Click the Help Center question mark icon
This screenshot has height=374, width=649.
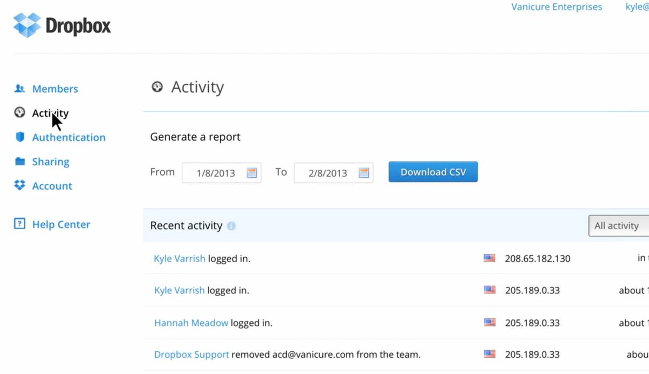tap(19, 224)
